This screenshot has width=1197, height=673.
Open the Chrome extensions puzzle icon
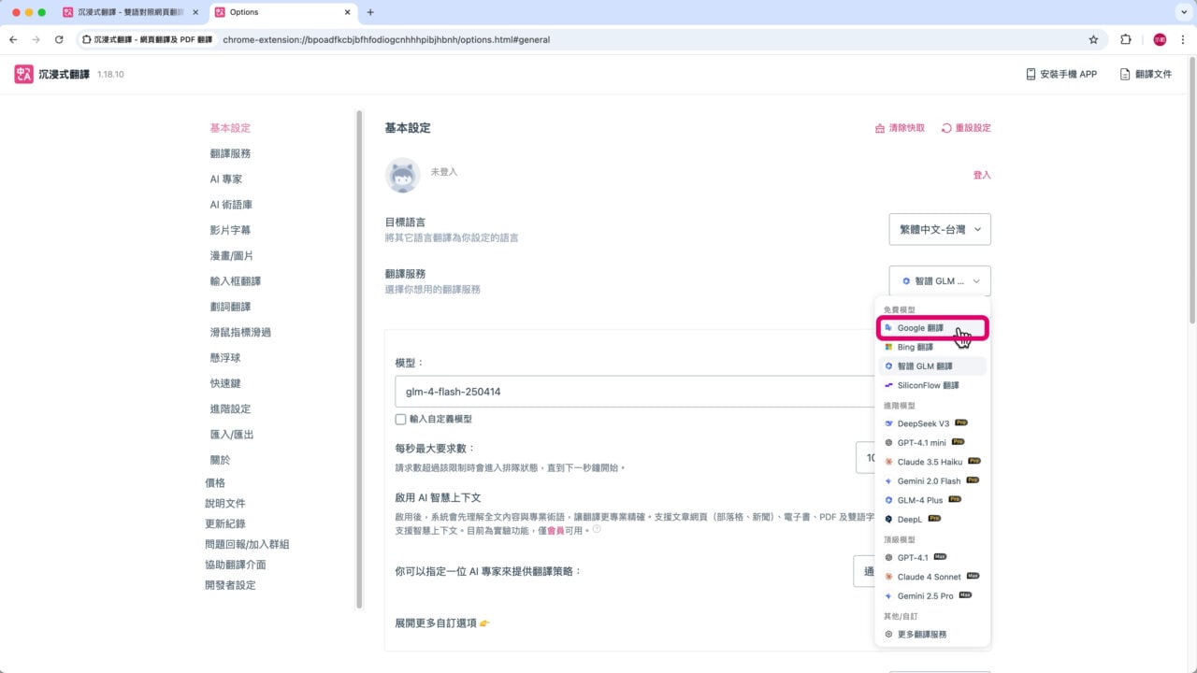click(x=1126, y=40)
